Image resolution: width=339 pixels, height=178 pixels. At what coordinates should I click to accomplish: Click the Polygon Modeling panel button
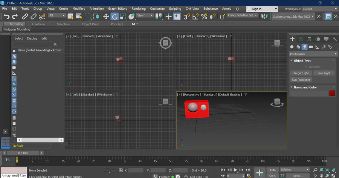17,29
